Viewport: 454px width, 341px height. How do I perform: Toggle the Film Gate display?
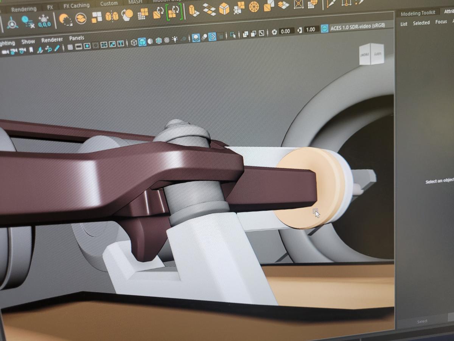pos(79,47)
